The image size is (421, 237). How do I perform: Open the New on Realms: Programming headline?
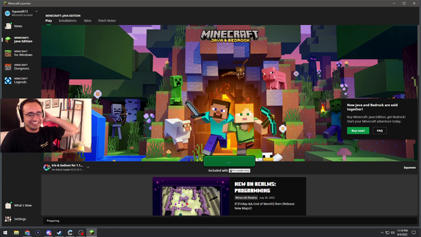255,187
